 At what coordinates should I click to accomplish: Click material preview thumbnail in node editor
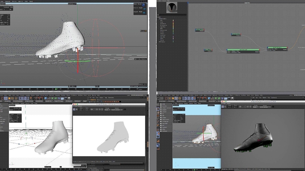pos(172,7)
